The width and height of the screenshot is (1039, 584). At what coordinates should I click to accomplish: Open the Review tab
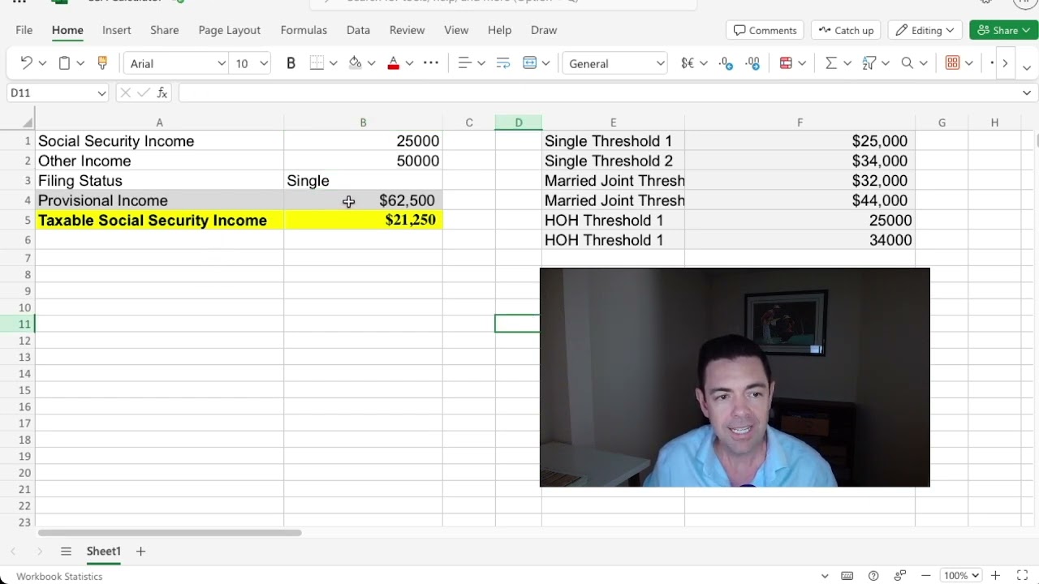click(x=407, y=30)
